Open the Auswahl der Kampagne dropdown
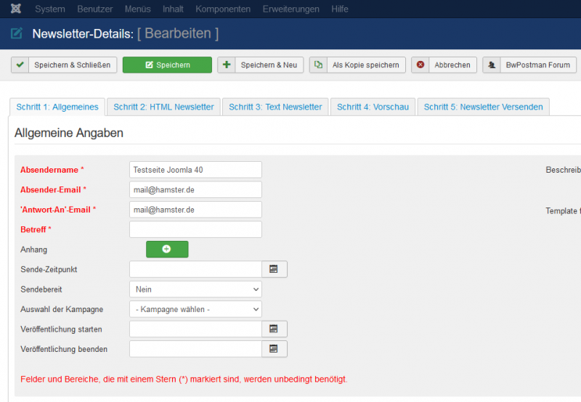581x402 pixels. pyautogui.click(x=195, y=309)
